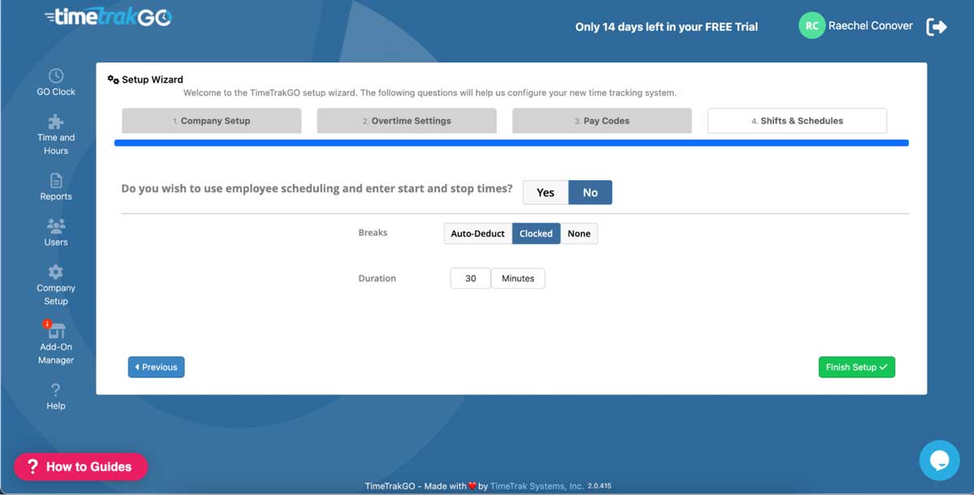This screenshot has height=495, width=974.
Task: Open the Users group icon
Action: 56,226
